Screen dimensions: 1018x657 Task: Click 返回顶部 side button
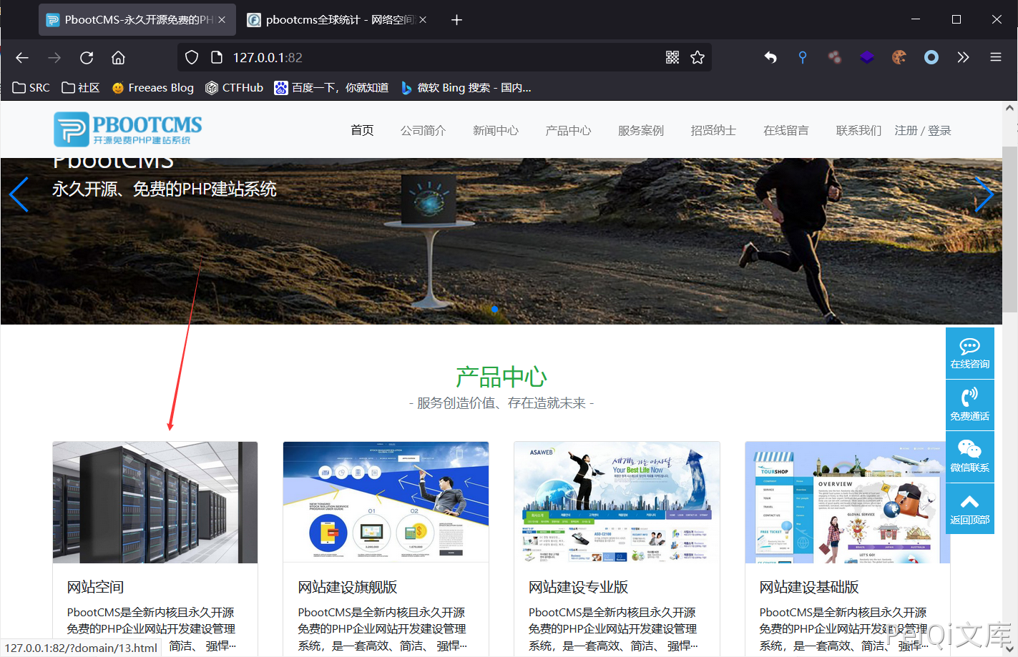tap(970, 508)
